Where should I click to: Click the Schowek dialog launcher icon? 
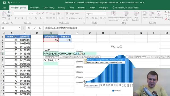click(12, 23)
